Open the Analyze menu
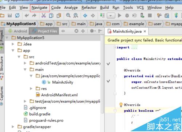Image resolution: width=182 pixels, height=132 pixels. point(71,8)
